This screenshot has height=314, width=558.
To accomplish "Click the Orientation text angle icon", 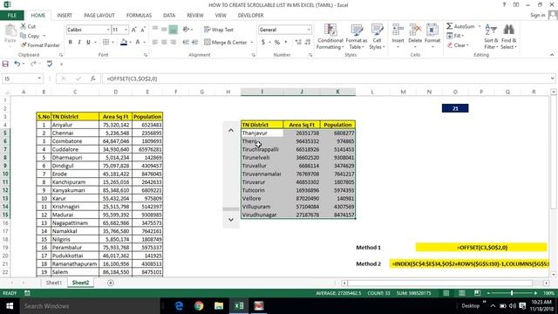I will coord(186,30).
